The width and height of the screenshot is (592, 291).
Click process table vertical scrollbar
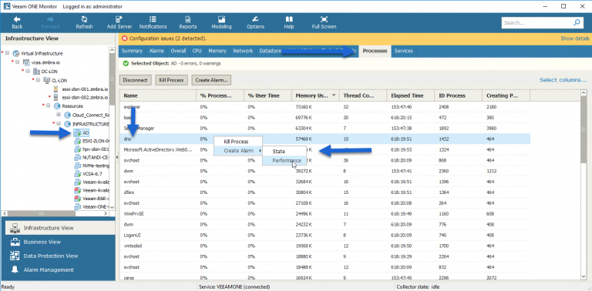coord(584,129)
